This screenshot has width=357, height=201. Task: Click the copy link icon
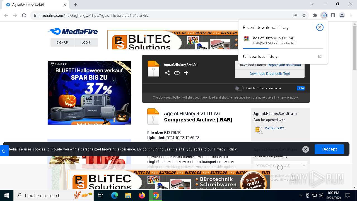[x=177, y=73]
